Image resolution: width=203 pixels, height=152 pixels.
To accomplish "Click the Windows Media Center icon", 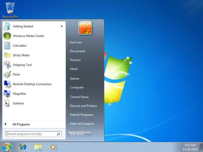I will point(7,36).
